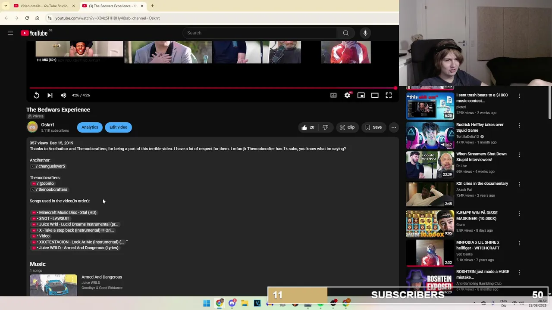This screenshot has height=310, width=552.
Task: Open Minecraft Music Disc - Stal link
Action: [x=64, y=212]
